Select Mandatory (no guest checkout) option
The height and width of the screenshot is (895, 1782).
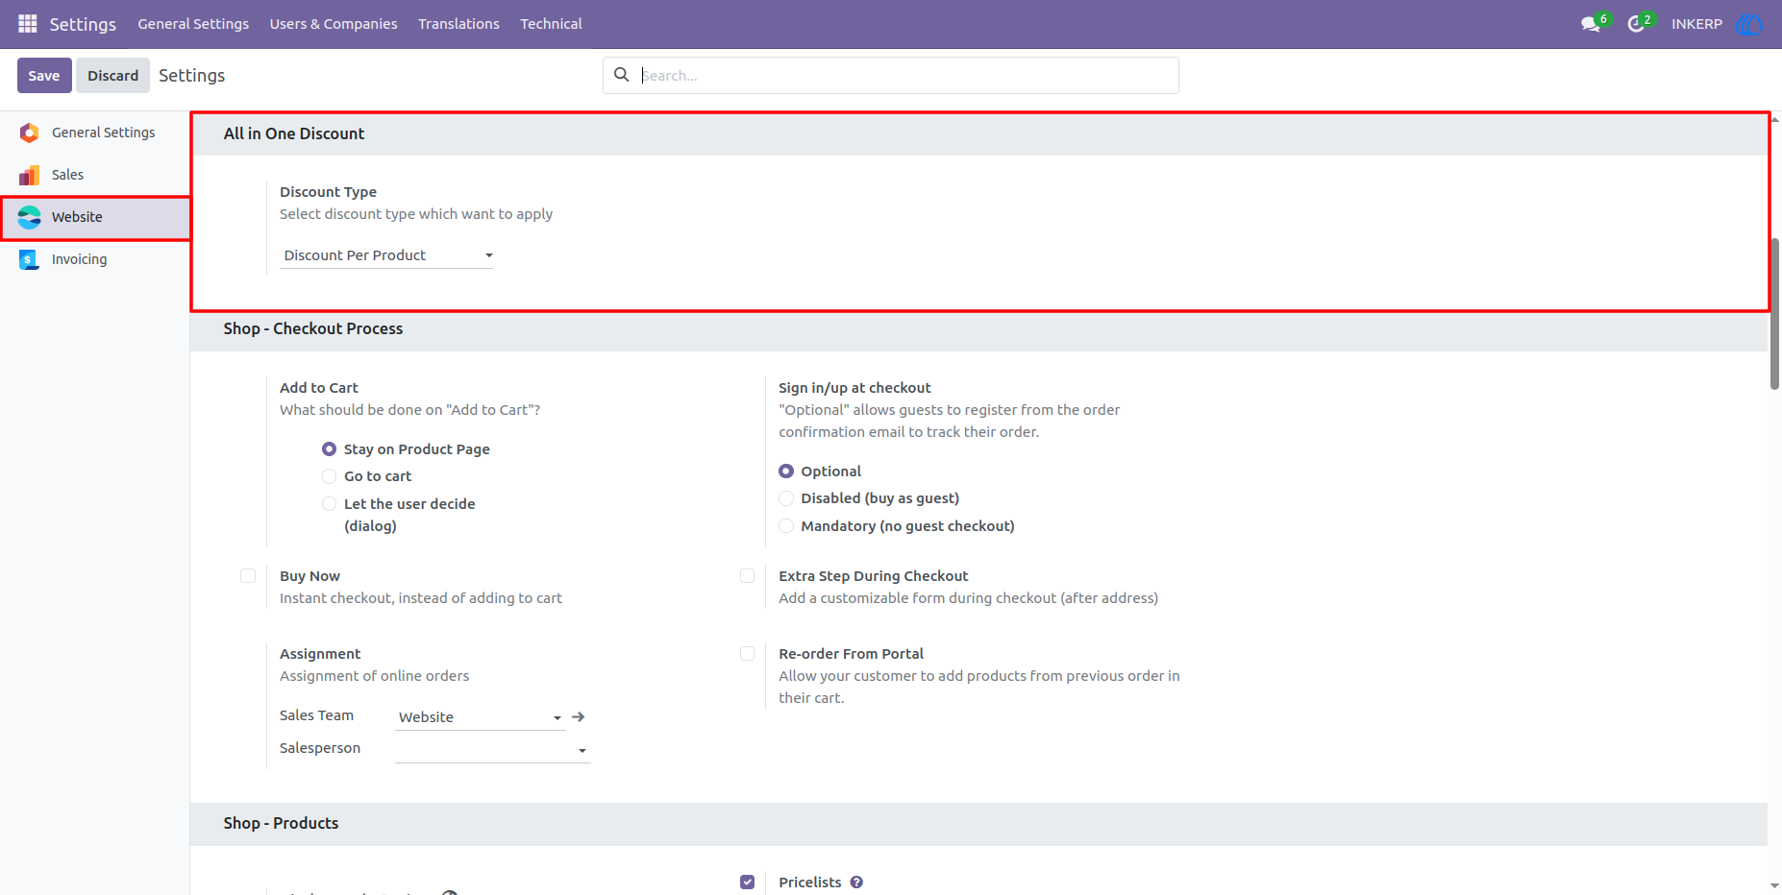[786, 526]
